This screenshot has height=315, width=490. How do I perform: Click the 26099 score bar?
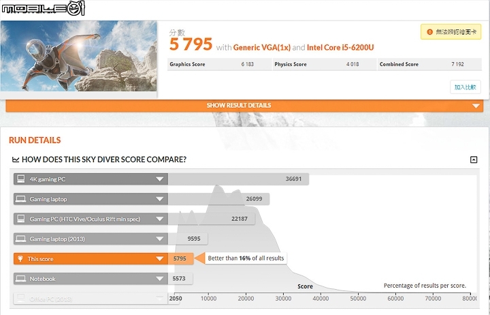(x=218, y=199)
